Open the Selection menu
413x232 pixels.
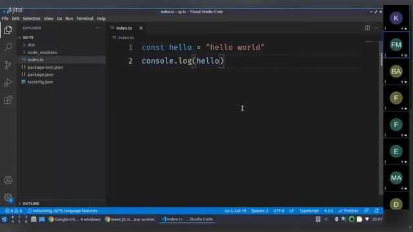[32, 19]
